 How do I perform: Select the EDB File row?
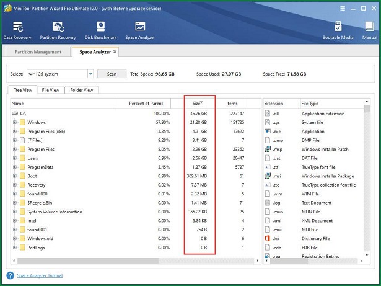pyautogui.click(x=314, y=248)
